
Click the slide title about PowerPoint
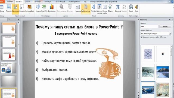[x=79, y=27]
